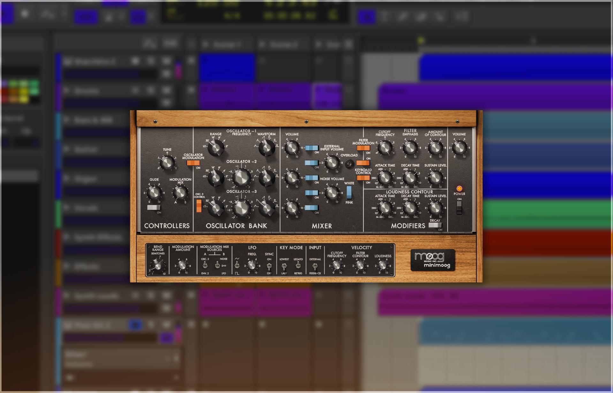
Task: Click Loudness Contour Sustain Level knob
Action: [x=435, y=208]
